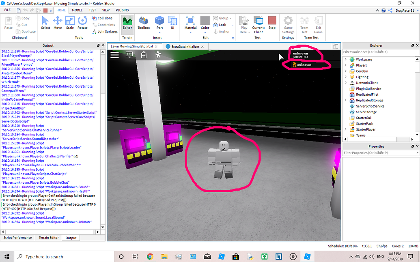Image resolution: width=420 pixels, height=262 pixels.
Task: Click Exit Game button
Action: [x=318, y=25]
